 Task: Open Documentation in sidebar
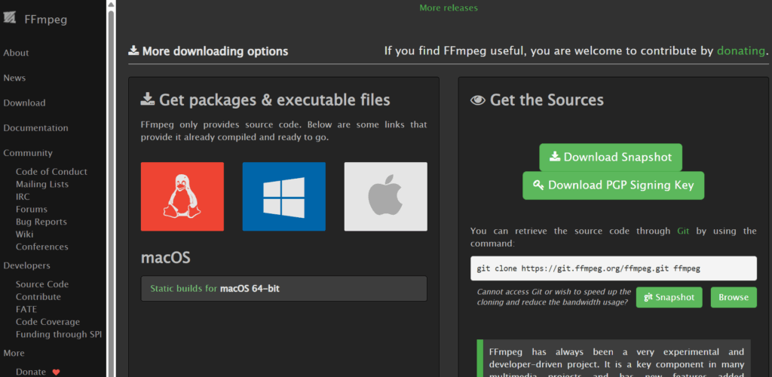click(x=35, y=128)
